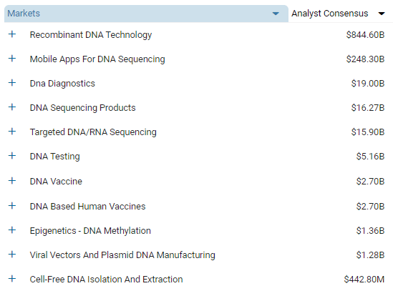The width and height of the screenshot is (393, 291).
Task: Click the $442.80M consensus value
Action: click(x=364, y=280)
